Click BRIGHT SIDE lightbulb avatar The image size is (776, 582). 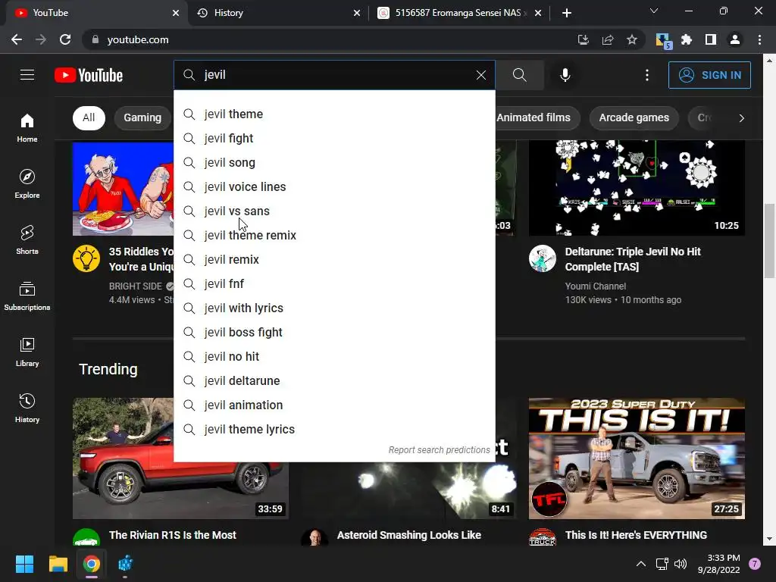[86, 258]
